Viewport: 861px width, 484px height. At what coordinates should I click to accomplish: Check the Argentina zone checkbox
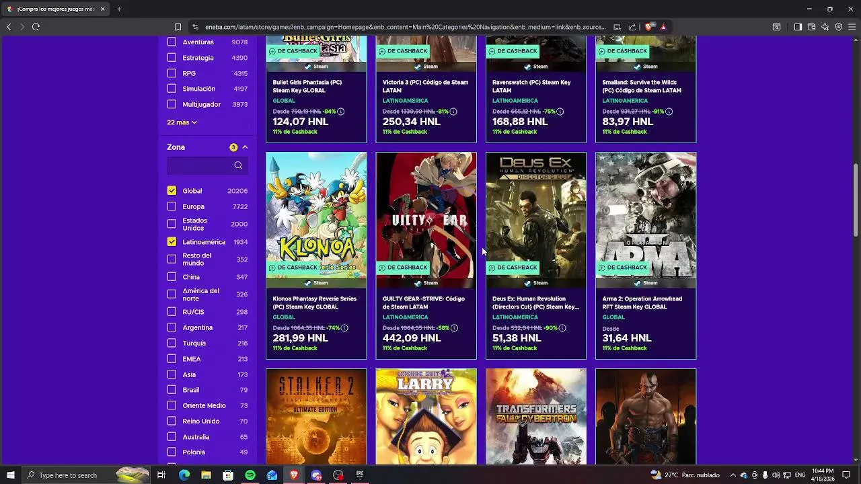pyautogui.click(x=172, y=327)
